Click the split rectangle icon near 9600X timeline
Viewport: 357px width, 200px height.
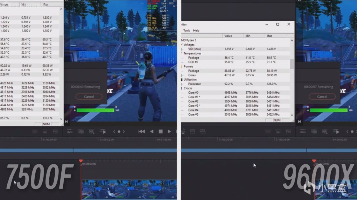tap(202, 131)
